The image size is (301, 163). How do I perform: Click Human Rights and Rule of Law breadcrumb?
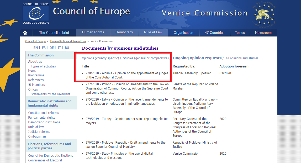point(68,41)
